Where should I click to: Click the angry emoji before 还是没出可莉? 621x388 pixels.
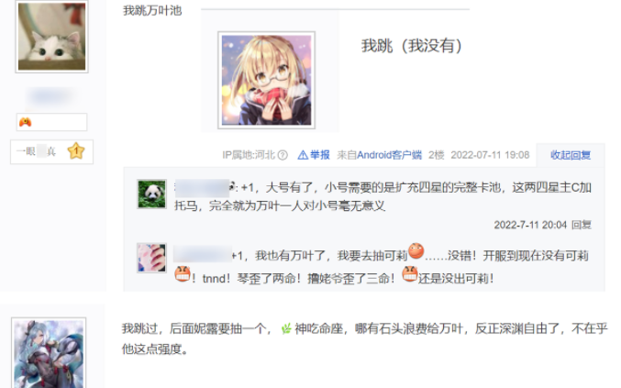[x=409, y=273]
